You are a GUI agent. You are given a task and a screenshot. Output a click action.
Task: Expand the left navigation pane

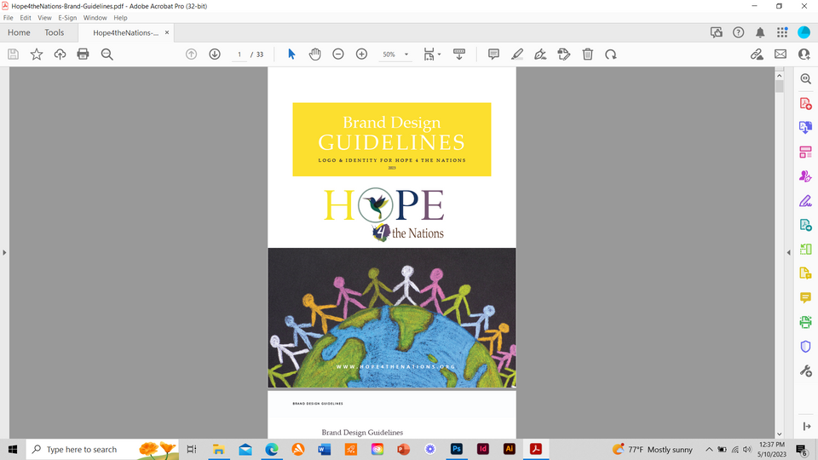point(4,252)
